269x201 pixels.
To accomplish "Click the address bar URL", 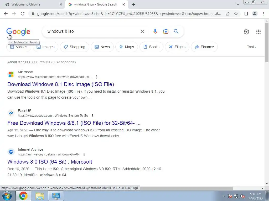I will [129, 14].
